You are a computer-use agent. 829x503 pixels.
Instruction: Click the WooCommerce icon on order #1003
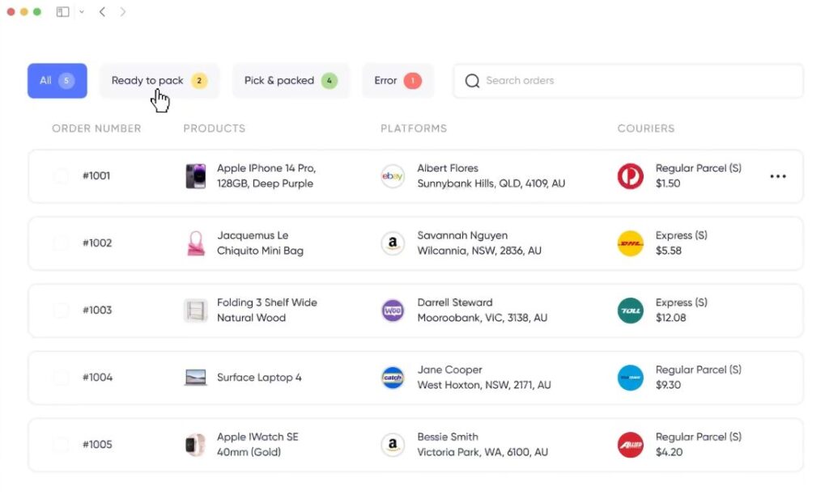point(393,311)
